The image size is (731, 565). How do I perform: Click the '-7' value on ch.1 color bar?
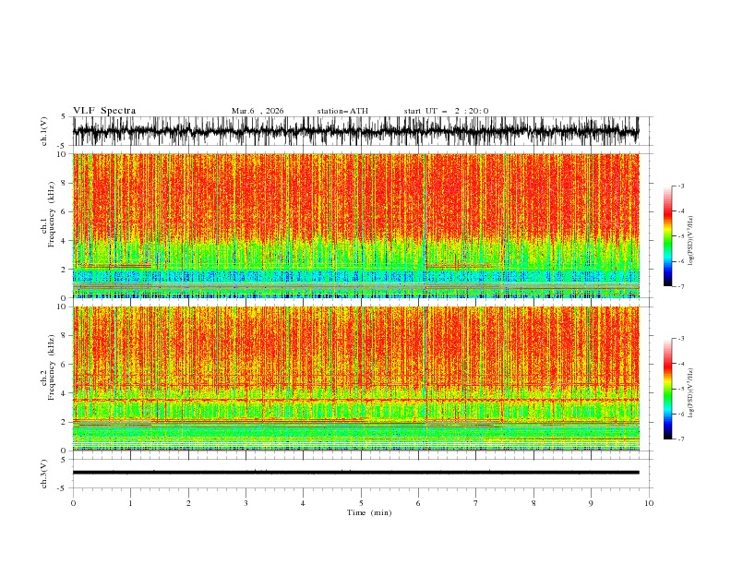[x=681, y=286]
